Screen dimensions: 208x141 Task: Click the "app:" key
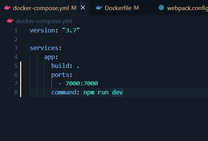pos(51,57)
